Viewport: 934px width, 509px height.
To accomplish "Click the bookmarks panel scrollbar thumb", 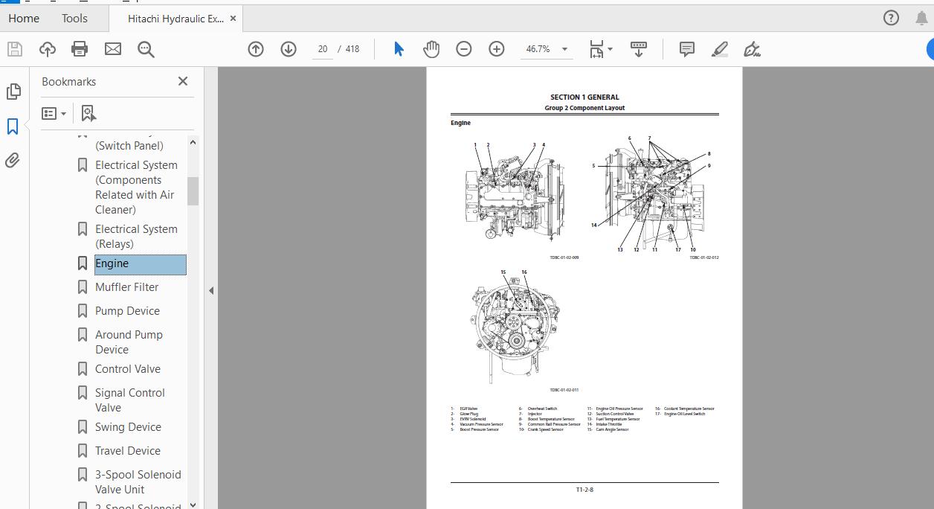I will (193, 191).
